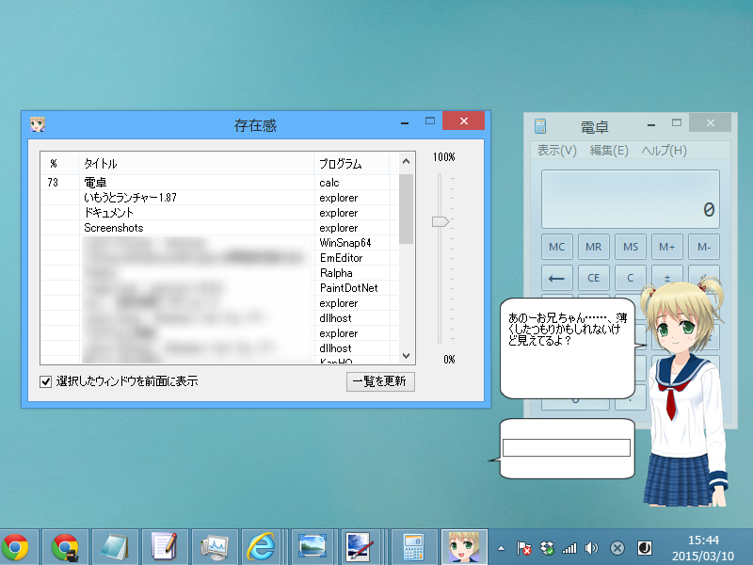The height and width of the screenshot is (565, 753).
Task: Click the anime girl desktop mascot
Action: coord(684,393)
